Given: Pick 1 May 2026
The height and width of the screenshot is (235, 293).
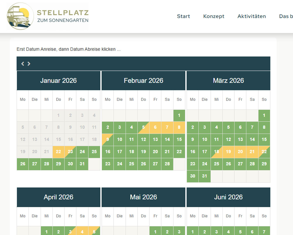Looking at the screenshot, I should coord(155,232).
